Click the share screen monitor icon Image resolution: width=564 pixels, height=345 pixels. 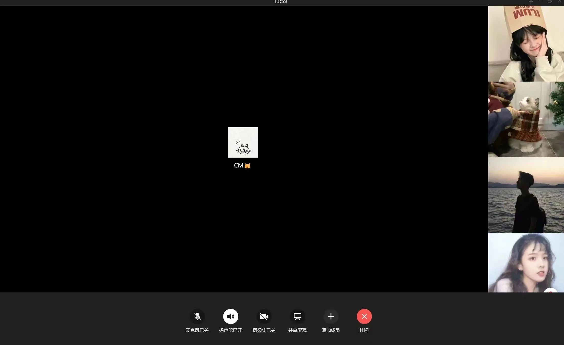pos(297,316)
